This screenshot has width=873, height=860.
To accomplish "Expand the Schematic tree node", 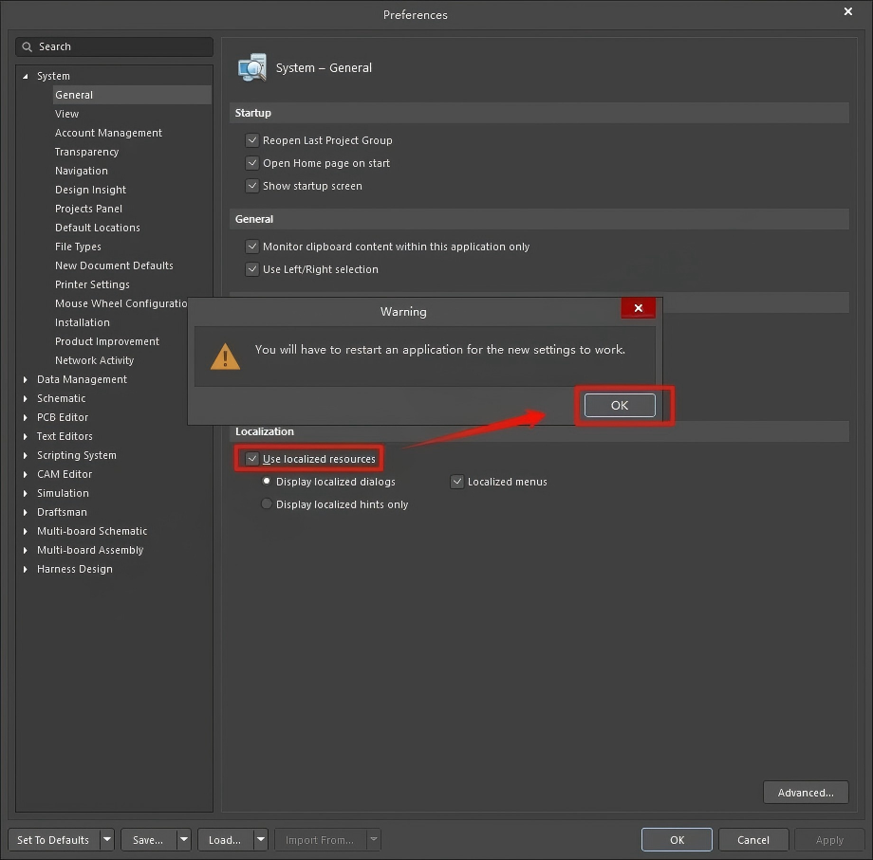I will click(x=25, y=398).
